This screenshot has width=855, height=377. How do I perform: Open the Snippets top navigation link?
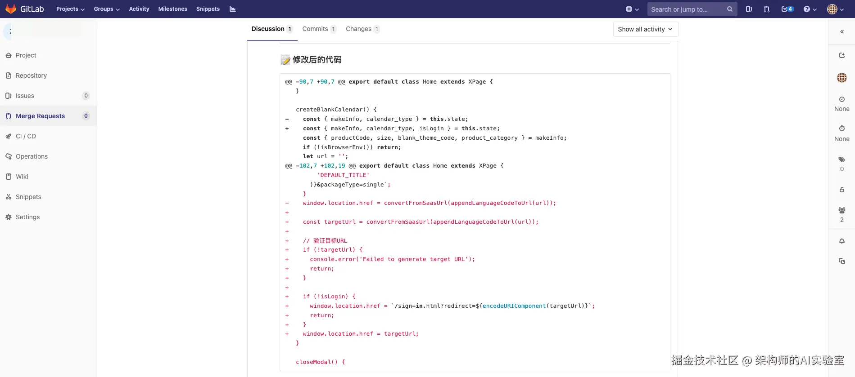[208, 9]
